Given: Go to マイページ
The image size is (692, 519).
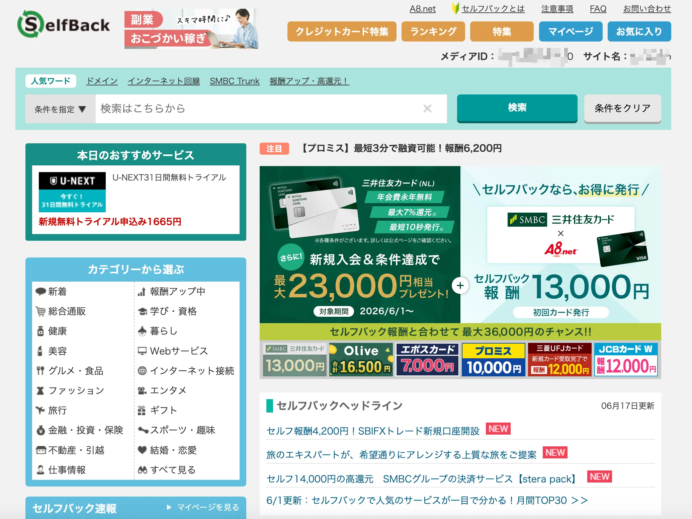Looking at the screenshot, I should 571,31.
